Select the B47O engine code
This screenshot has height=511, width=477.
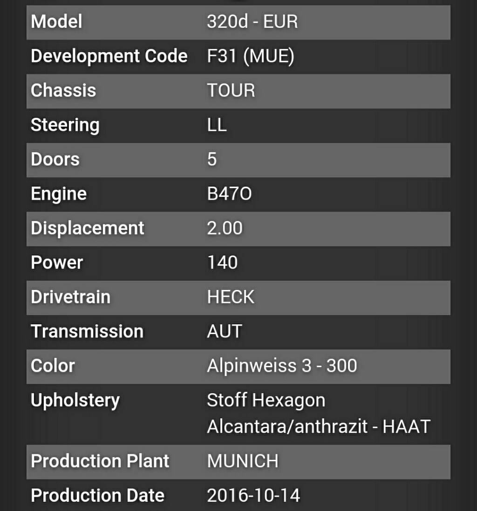coord(229,194)
